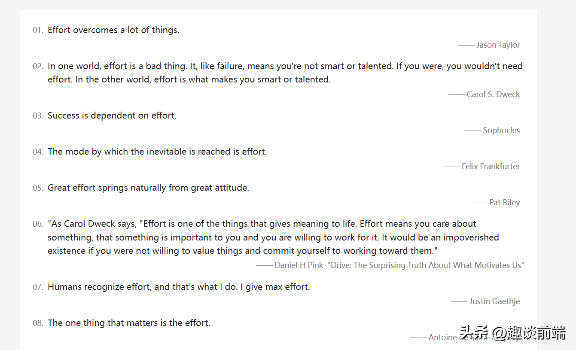Select author name Justin Gaethje

coord(495,301)
